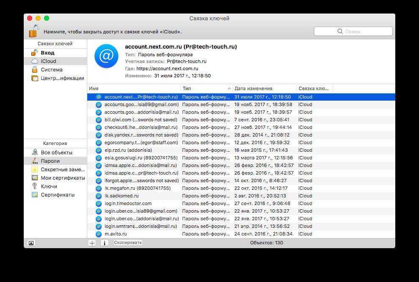The image size is (419, 282).
Task: Open the Центр...ификации keychain
Action: click(55, 78)
